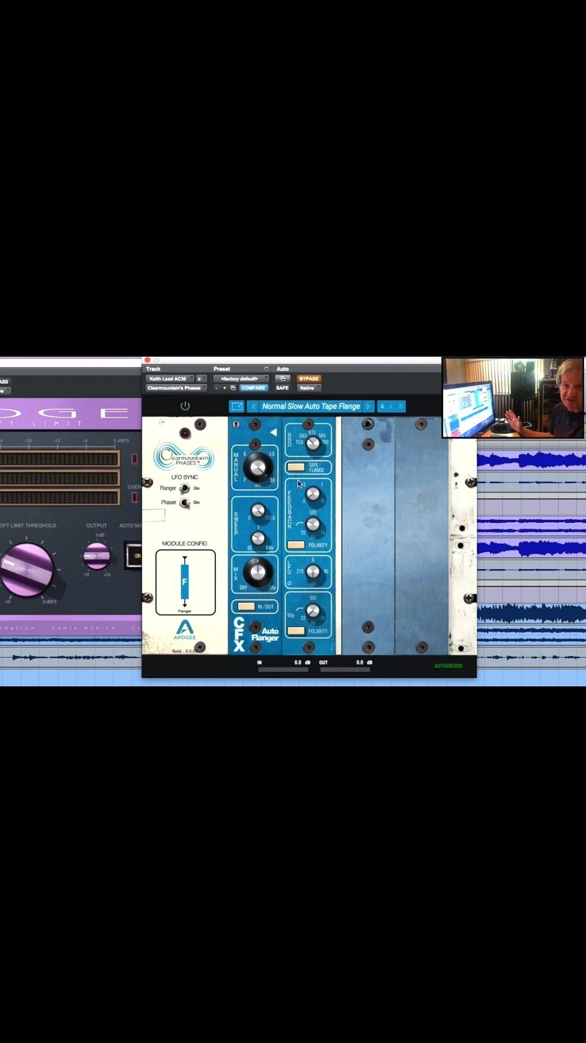Toggle the FEEDBACK POLARITY switch
This screenshot has height=1043, width=586.
(296, 545)
